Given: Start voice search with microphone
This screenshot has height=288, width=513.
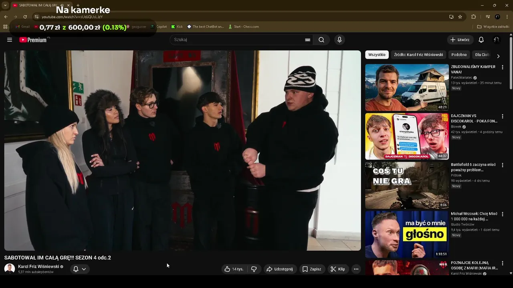Looking at the screenshot, I should (x=339, y=40).
